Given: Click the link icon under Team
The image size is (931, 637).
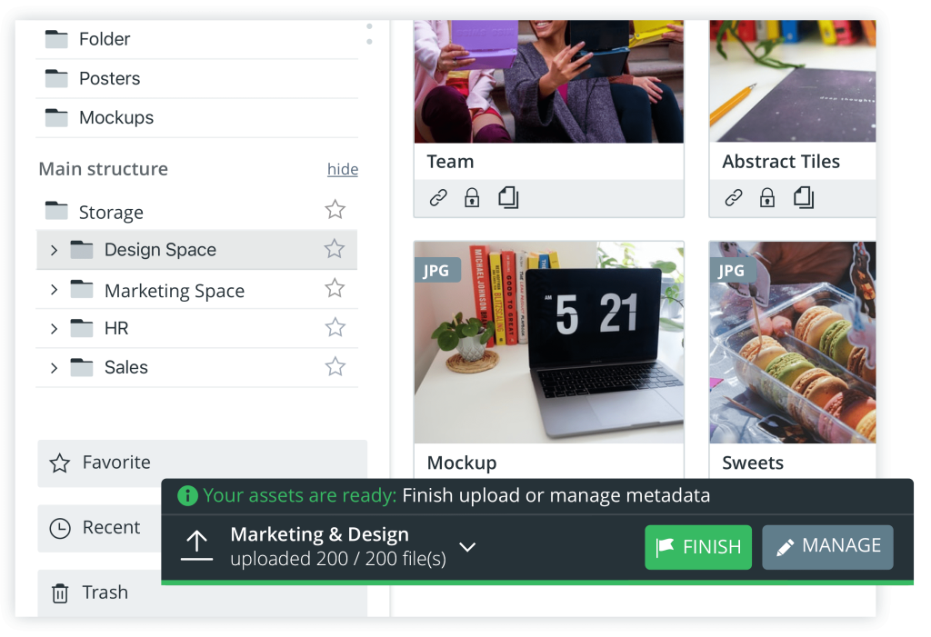Looking at the screenshot, I should pyautogui.click(x=438, y=198).
